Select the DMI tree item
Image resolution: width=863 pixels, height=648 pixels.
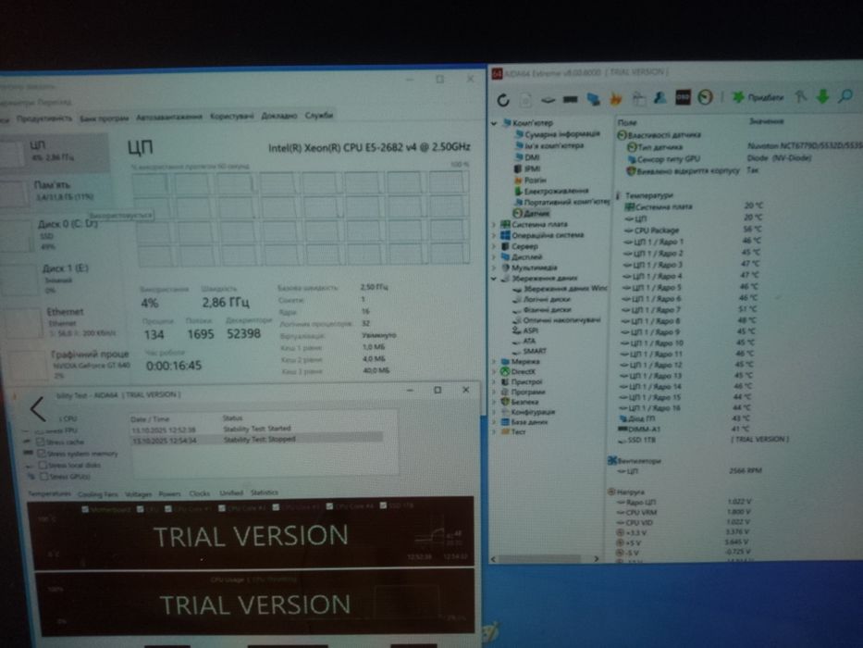coord(526,157)
